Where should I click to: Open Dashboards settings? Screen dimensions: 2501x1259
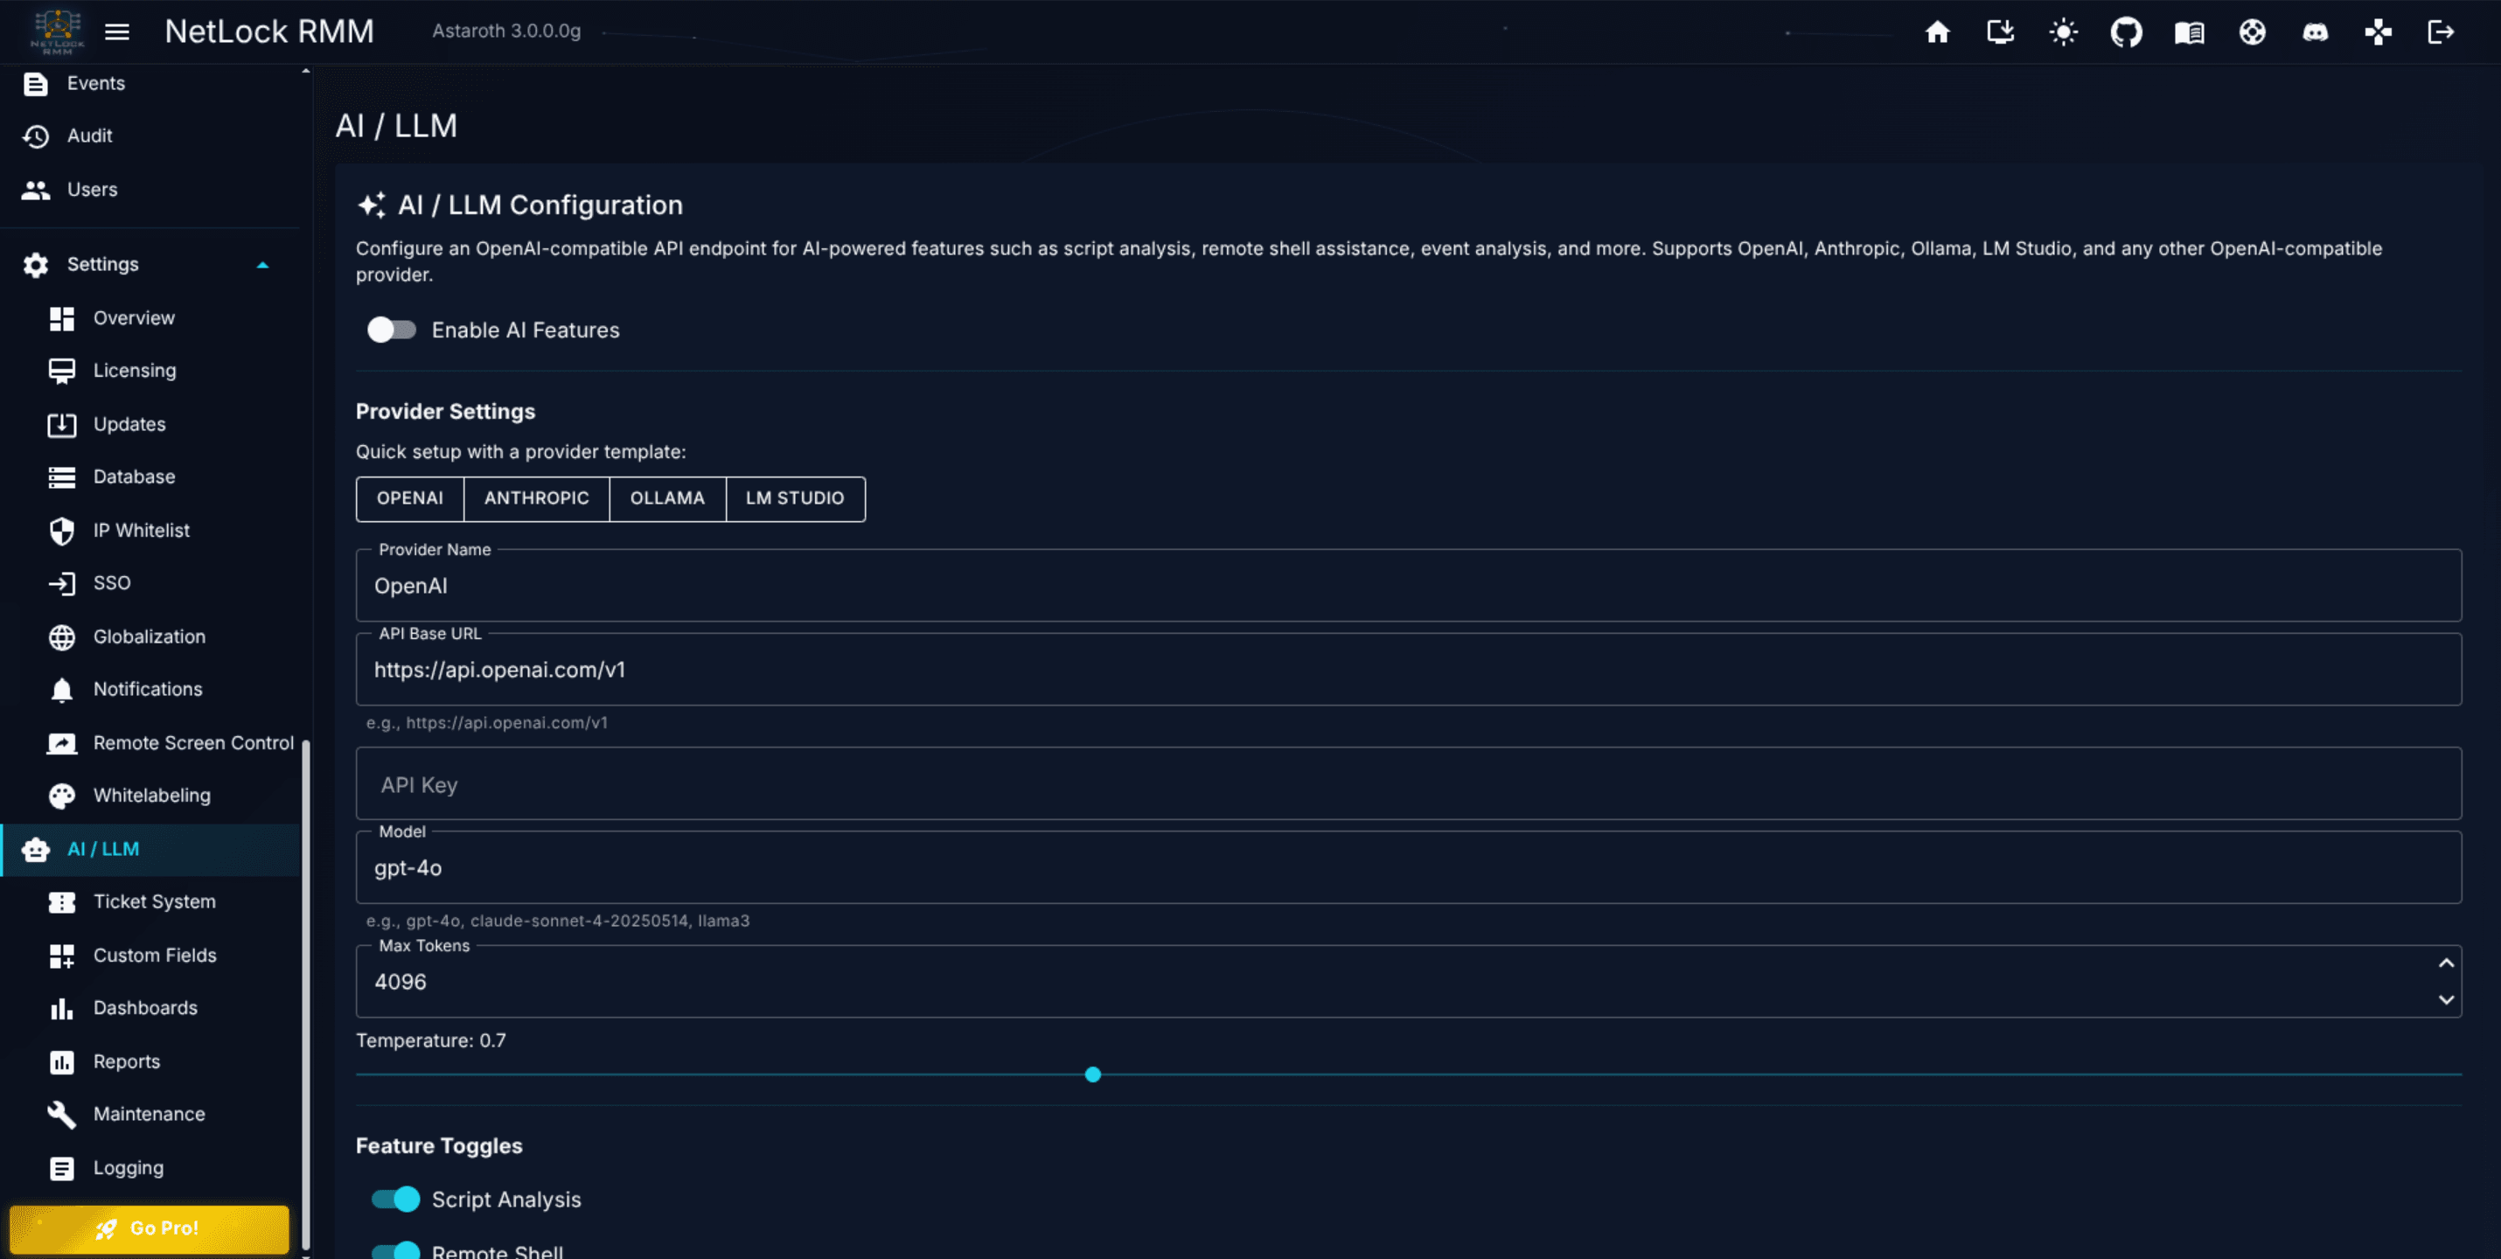tap(150, 1007)
